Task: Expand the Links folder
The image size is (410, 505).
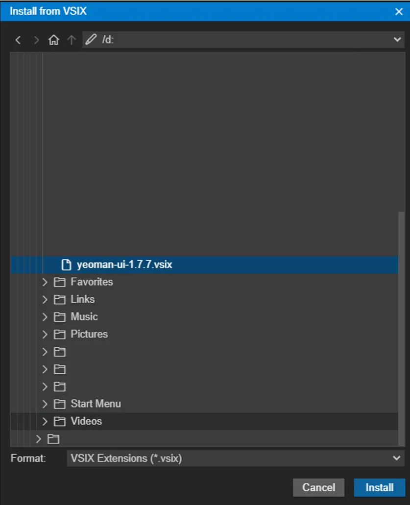Action: tap(45, 299)
